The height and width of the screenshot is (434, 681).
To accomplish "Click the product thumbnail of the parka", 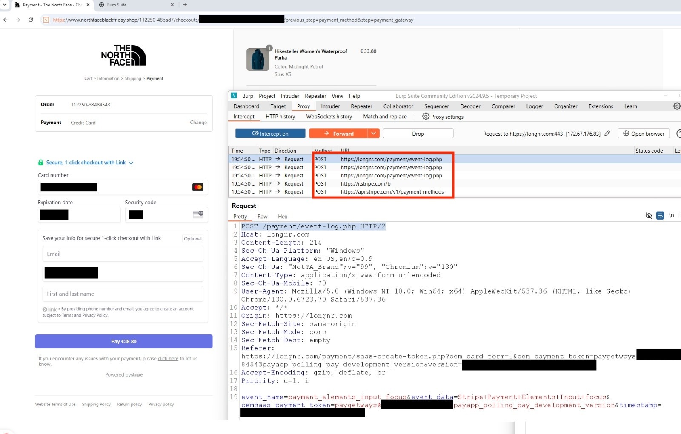I will tap(258, 59).
